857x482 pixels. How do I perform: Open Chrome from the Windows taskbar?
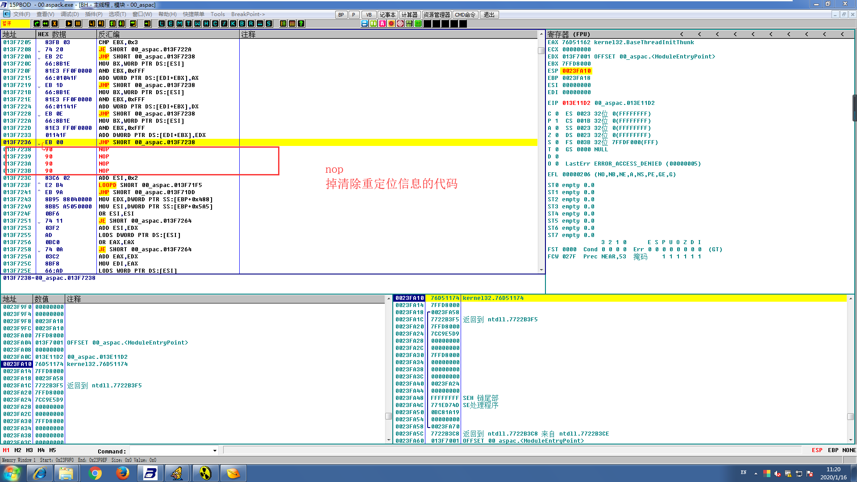95,473
